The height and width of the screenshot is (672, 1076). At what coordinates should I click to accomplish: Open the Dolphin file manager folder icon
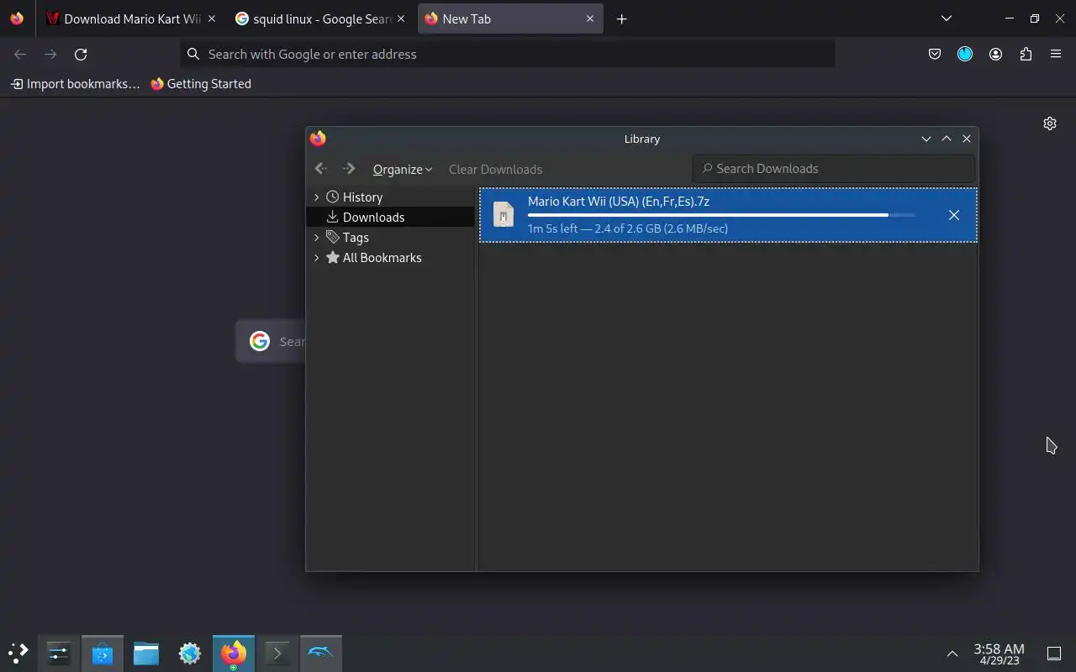(146, 653)
